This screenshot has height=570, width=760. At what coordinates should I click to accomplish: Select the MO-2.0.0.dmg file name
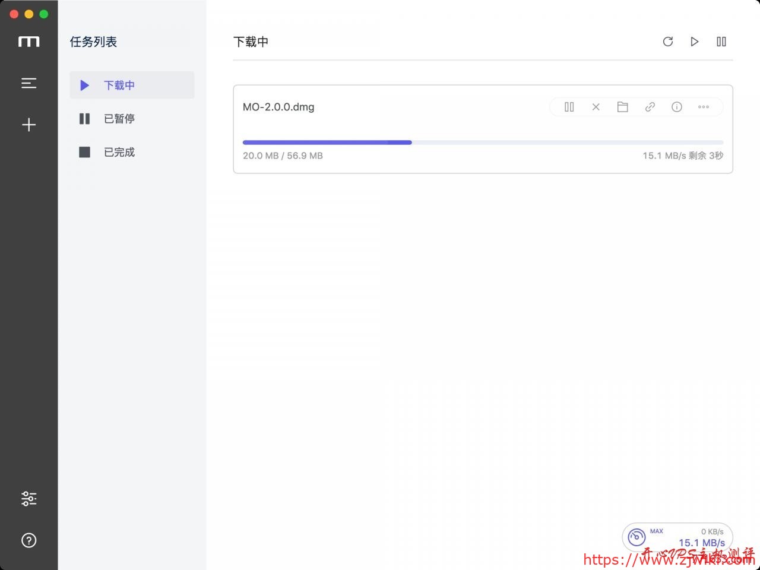[278, 107]
